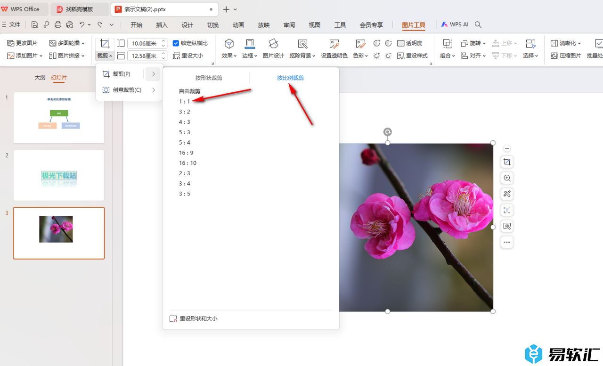Open the 动画 Animation ribbon tab
Image resolution: width=603 pixels, height=366 pixels.
click(x=238, y=25)
